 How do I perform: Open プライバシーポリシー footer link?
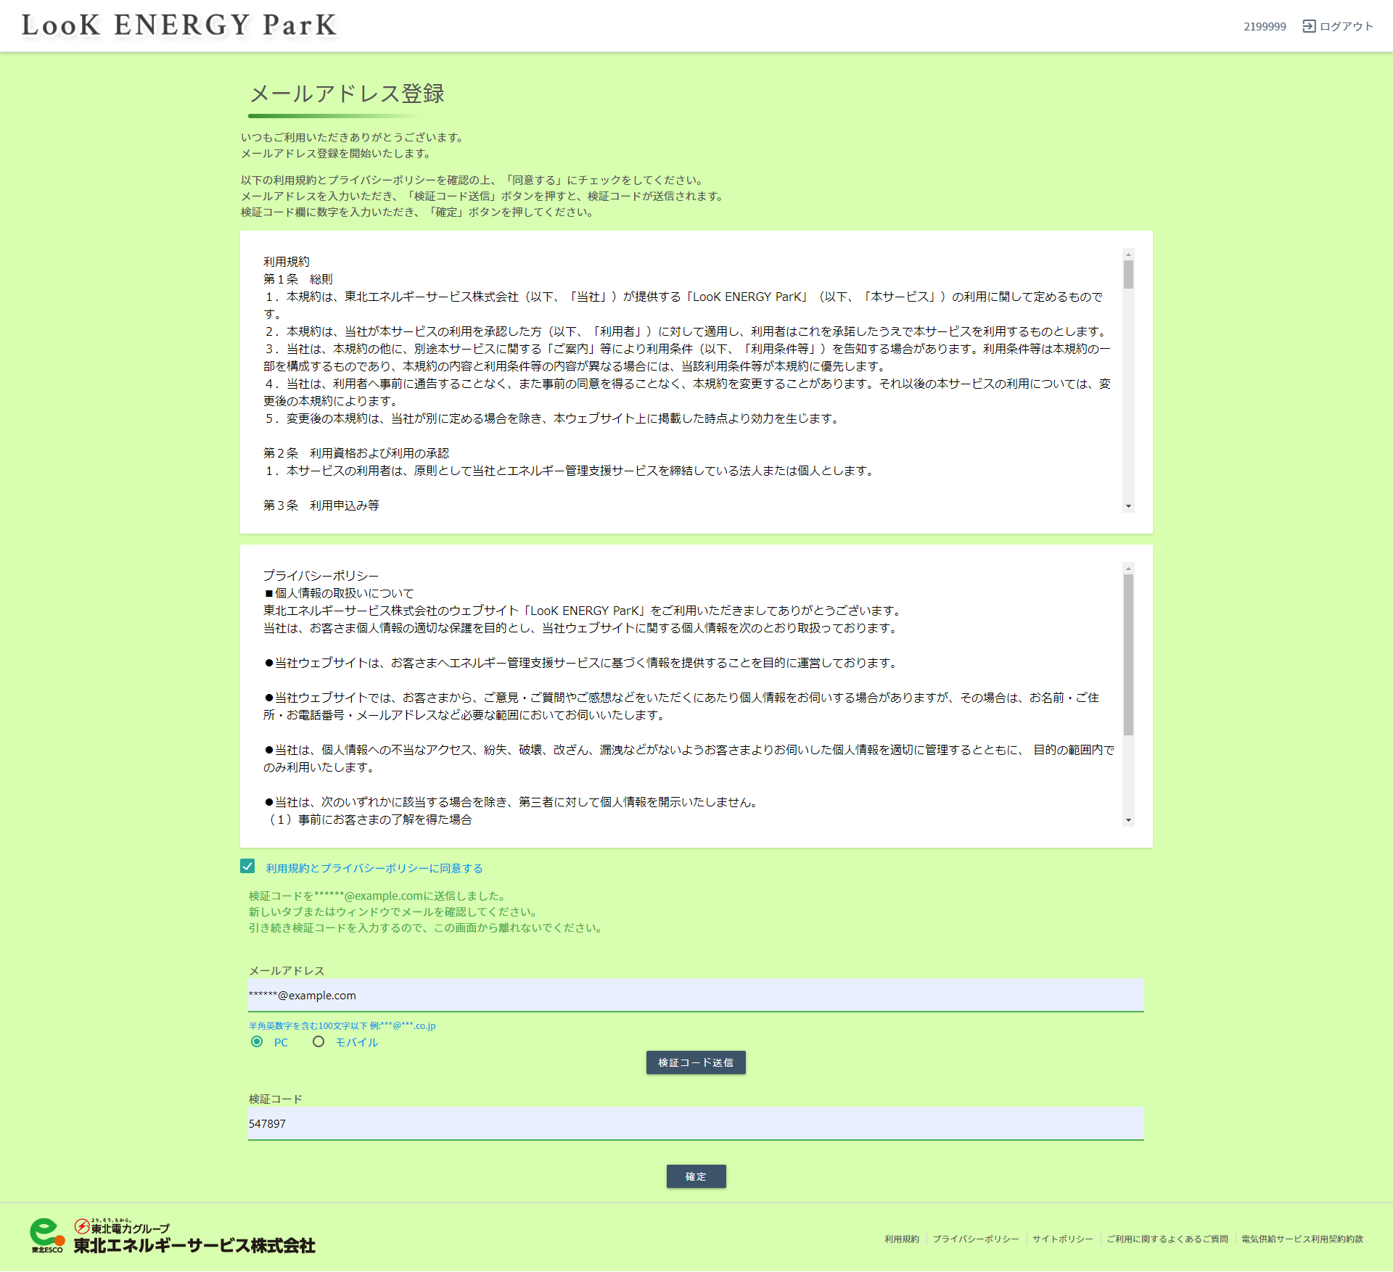pyautogui.click(x=976, y=1239)
